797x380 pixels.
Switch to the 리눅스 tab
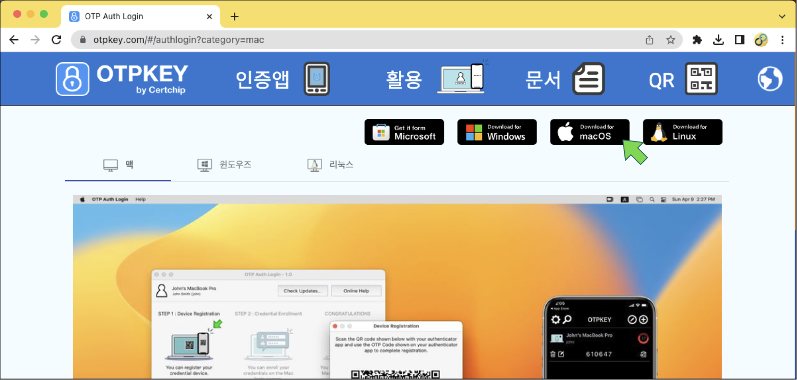[x=331, y=165]
